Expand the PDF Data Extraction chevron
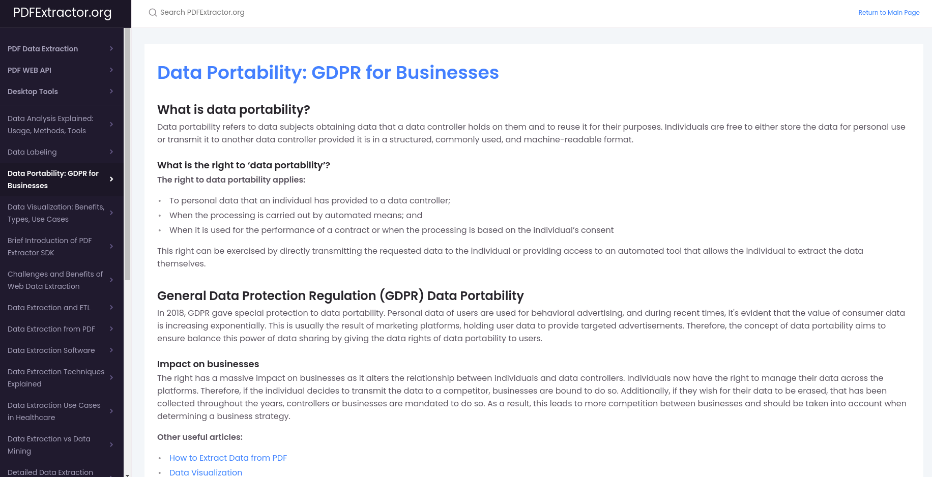 111,49
